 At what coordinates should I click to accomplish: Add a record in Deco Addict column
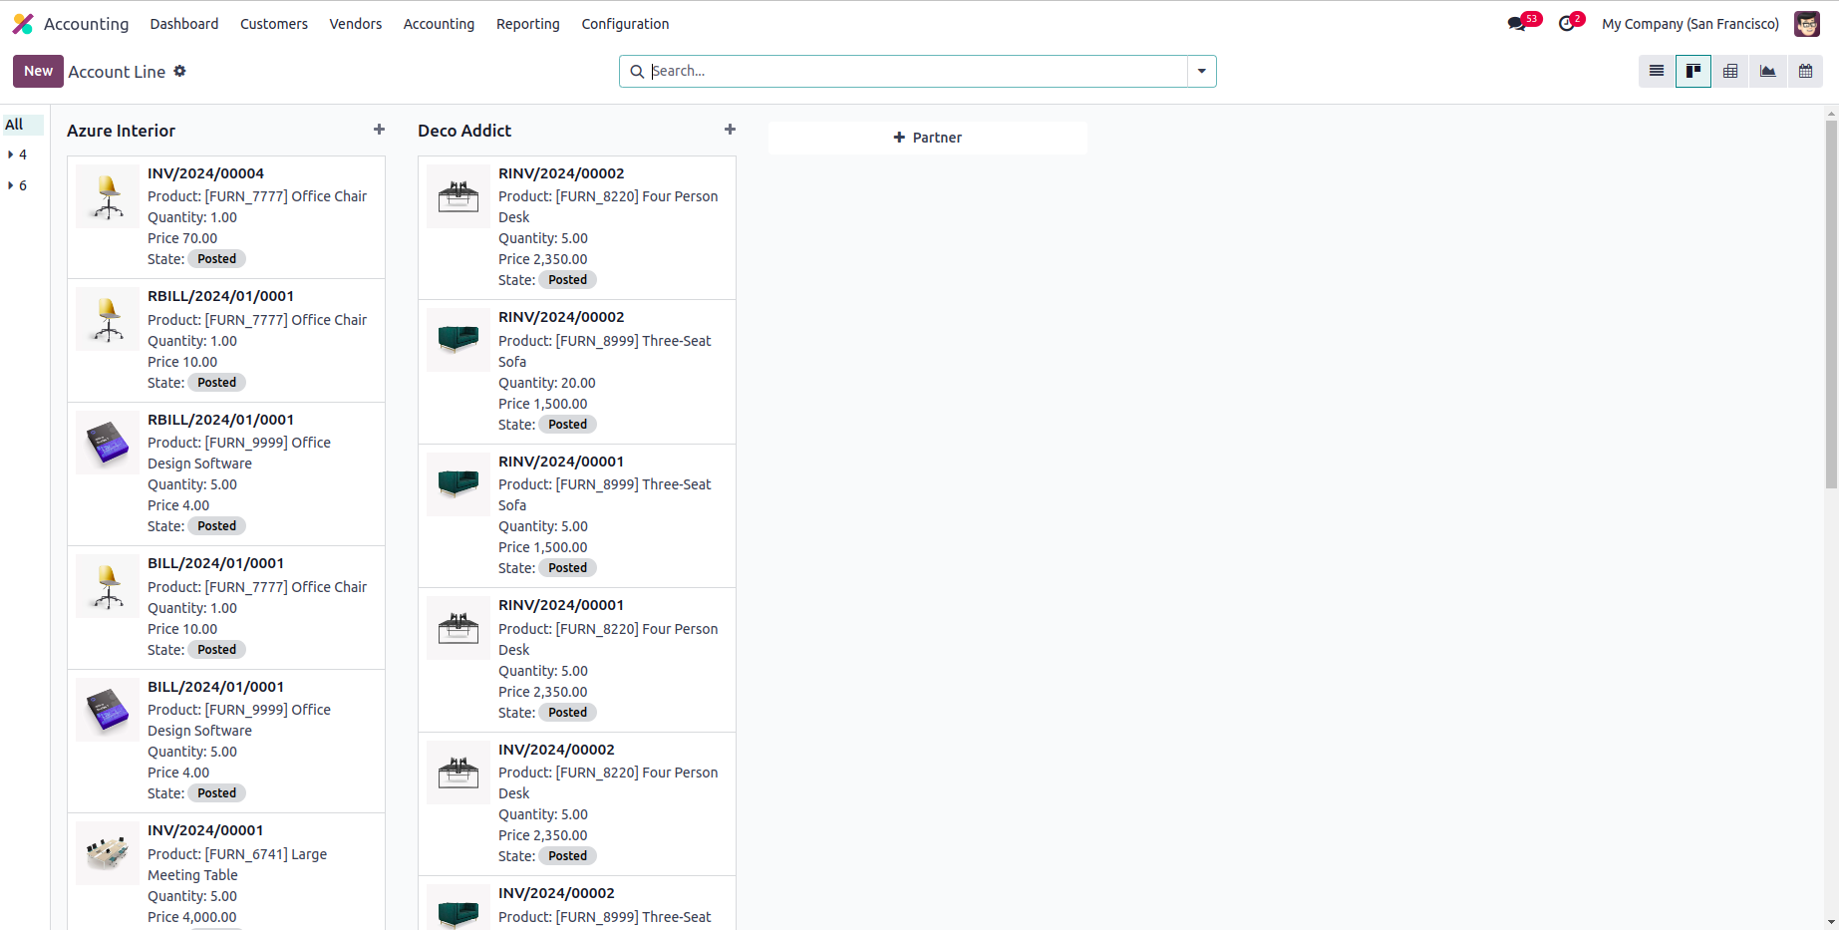coord(730,130)
